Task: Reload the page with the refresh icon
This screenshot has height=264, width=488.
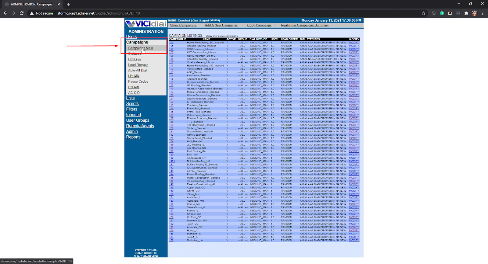Action: point(22,13)
